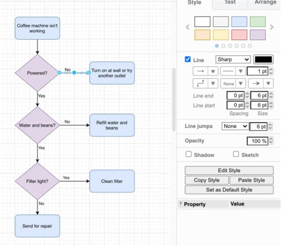Click the Edit Style button
Screen dimensions: 281x246
click(229, 171)
